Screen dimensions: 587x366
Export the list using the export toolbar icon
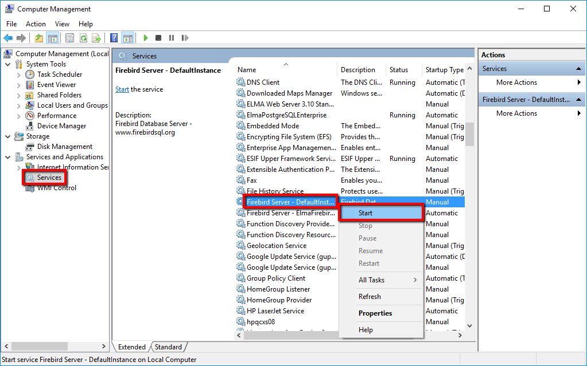(x=97, y=38)
